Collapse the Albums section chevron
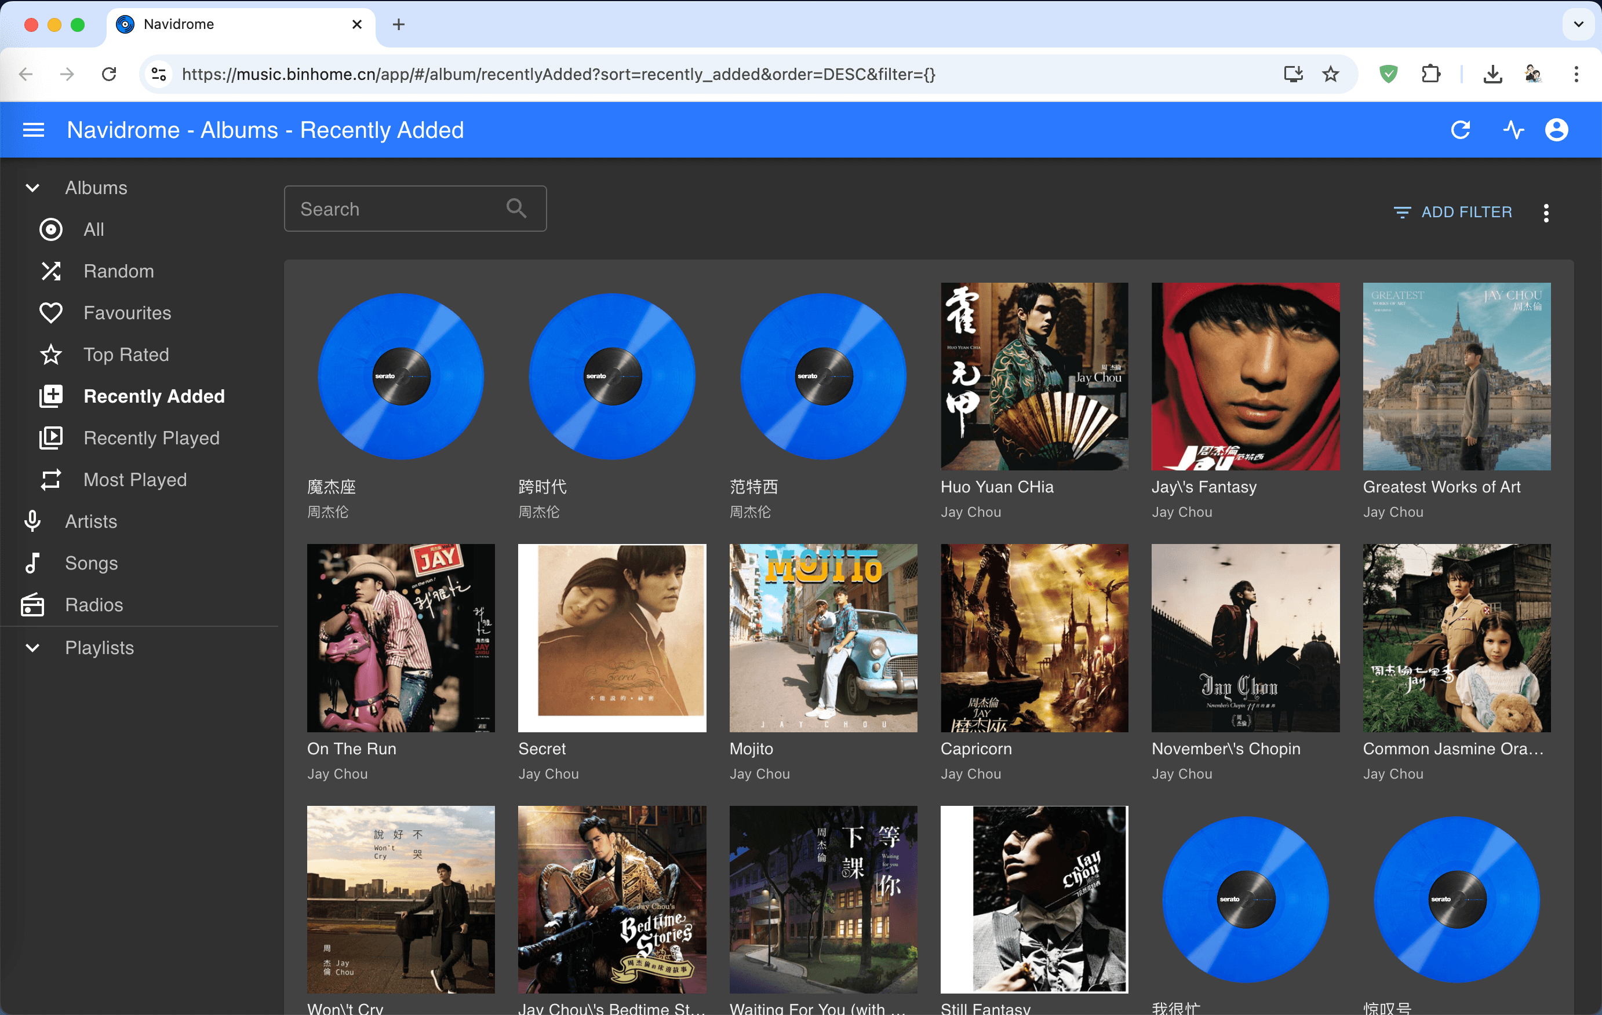The height and width of the screenshot is (1015, 1602). tap(32, 188)
